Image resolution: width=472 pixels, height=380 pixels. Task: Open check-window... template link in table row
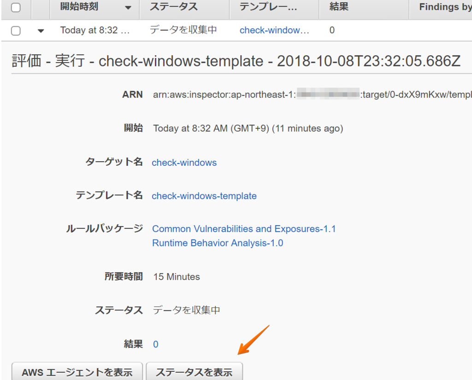[274, 30]
